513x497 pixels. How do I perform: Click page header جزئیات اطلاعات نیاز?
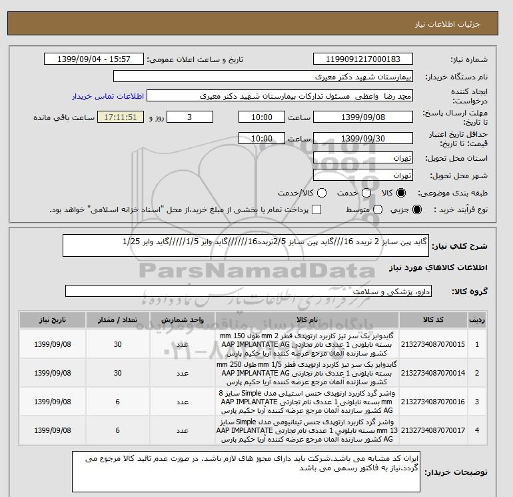tap(447, 24)
